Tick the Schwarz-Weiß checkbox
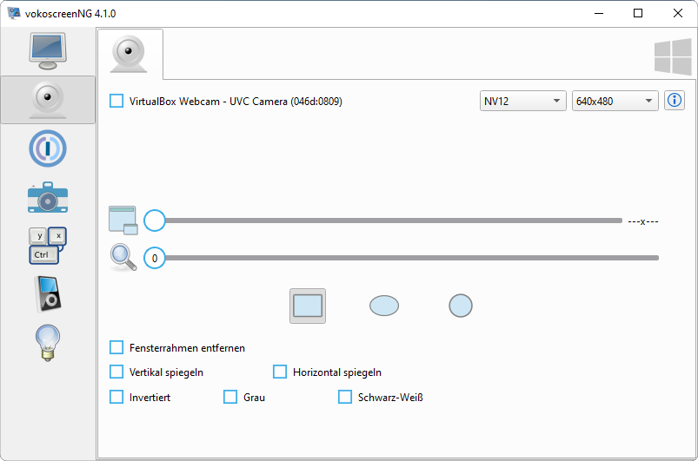Viewport: 698px width, 461px height. [x=345, y=397]
